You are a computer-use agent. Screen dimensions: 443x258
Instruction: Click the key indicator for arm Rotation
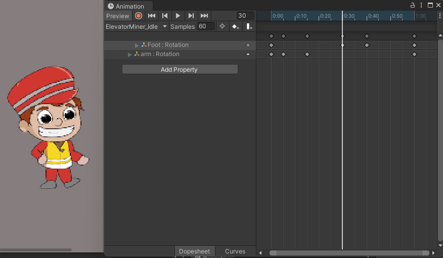pyautogui.click(x=248, y=54)
